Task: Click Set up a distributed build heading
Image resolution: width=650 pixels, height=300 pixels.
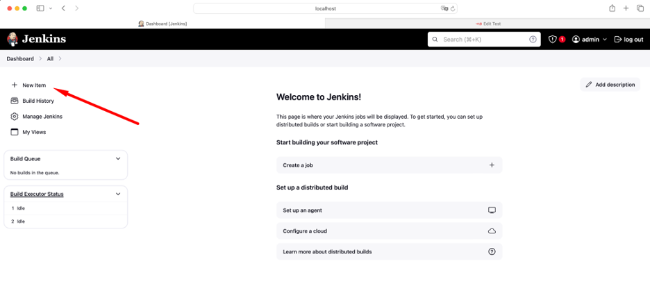Action: pyautogui.click(x=312, y=187)
